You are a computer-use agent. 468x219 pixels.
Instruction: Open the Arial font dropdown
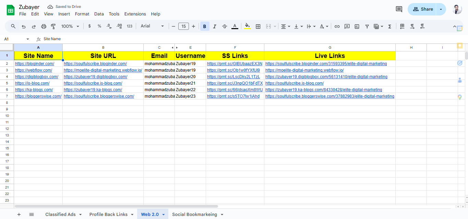coord(152,26)
